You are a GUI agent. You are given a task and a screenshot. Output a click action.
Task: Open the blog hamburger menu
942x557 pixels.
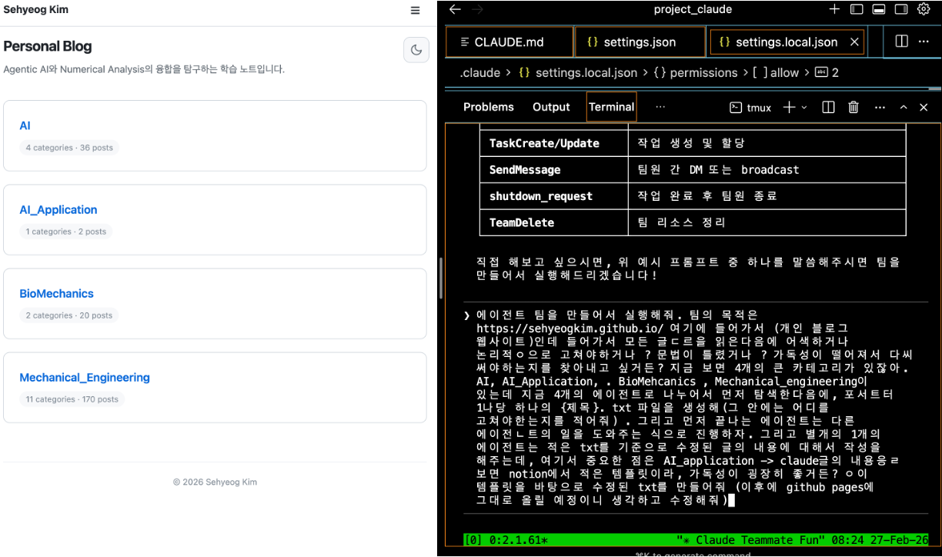click(416, 11)
